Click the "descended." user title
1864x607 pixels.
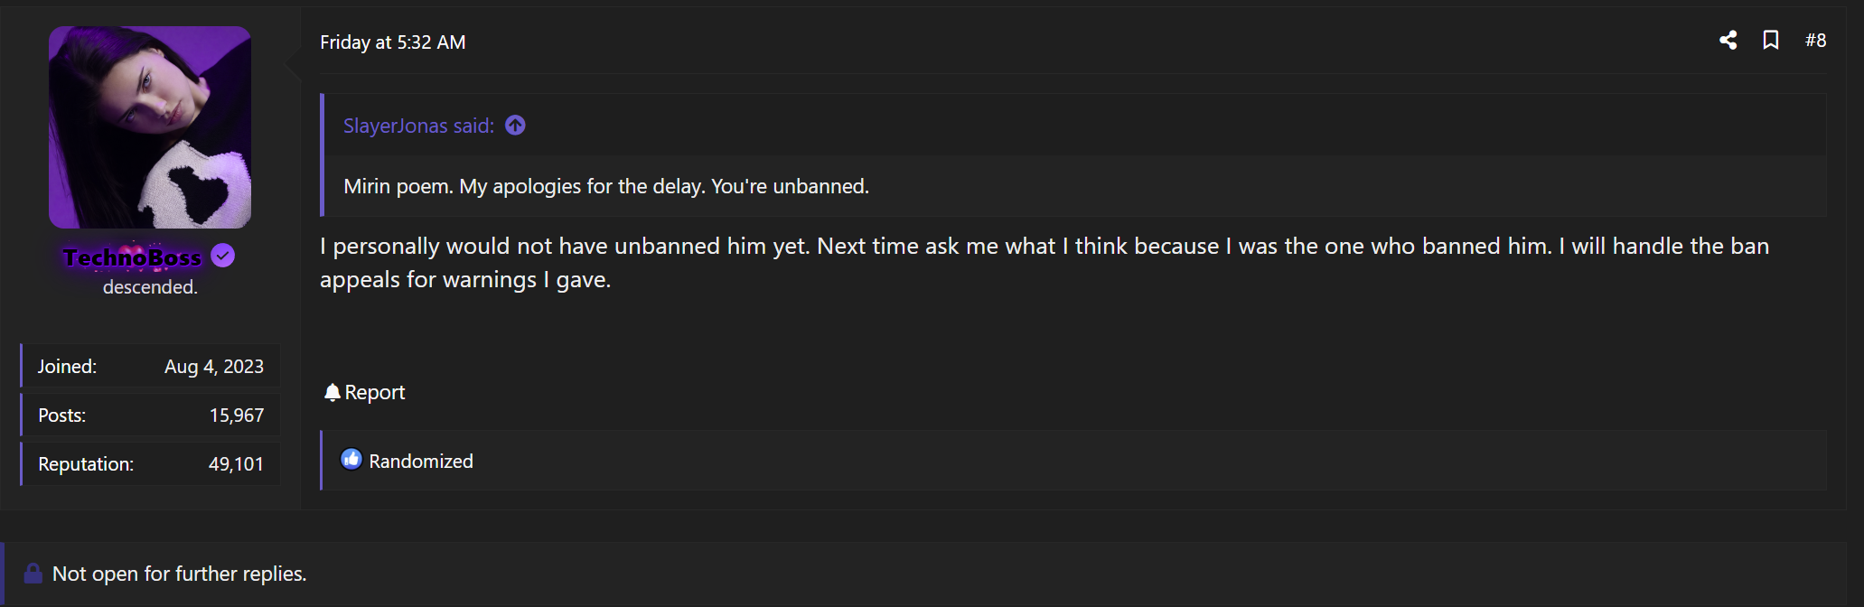pyautogui.click(x=150, y=287)
